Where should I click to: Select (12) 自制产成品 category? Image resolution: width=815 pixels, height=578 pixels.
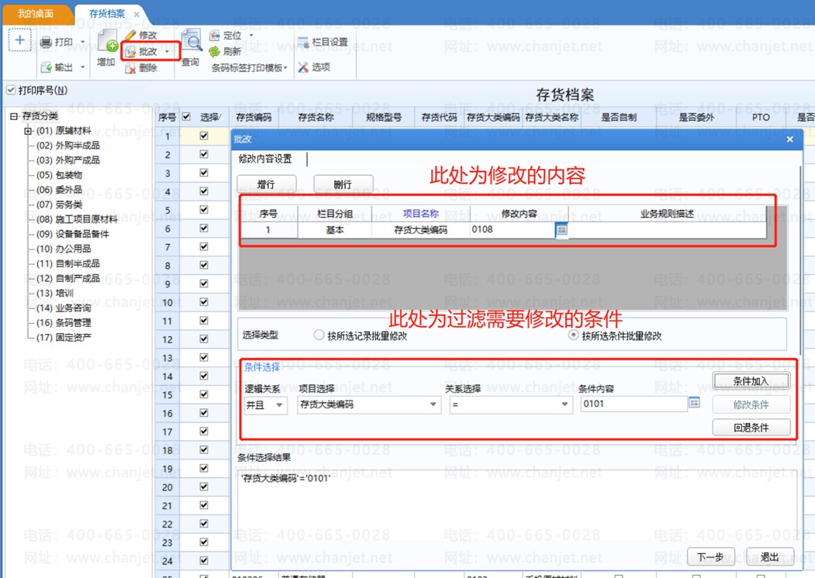point(67,278)
